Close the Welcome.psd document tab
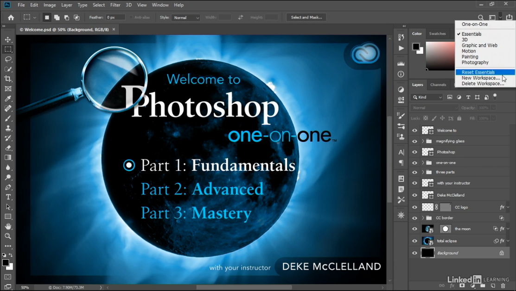This screenshot has width=516, height=291. (x=114, y=29)
